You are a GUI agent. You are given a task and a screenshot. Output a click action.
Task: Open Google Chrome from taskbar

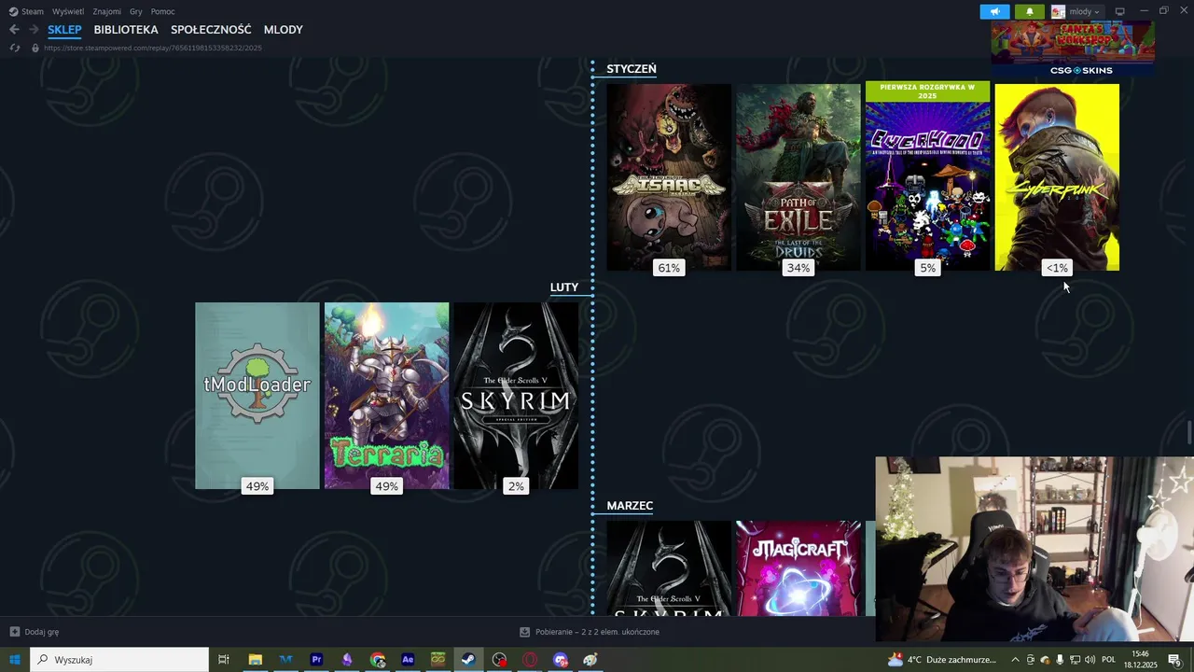(x=377, y=660)
